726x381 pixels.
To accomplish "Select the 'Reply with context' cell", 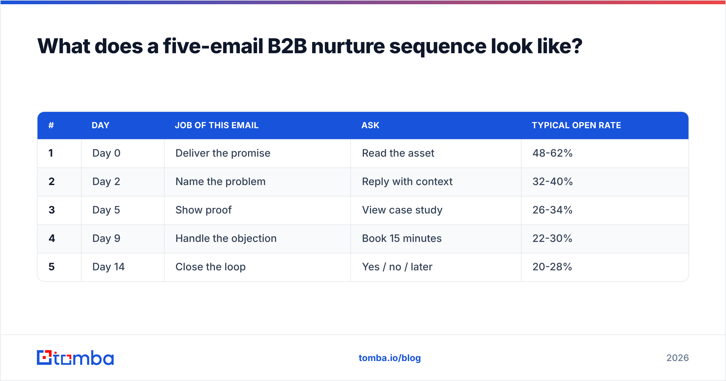I will [436, 182].
